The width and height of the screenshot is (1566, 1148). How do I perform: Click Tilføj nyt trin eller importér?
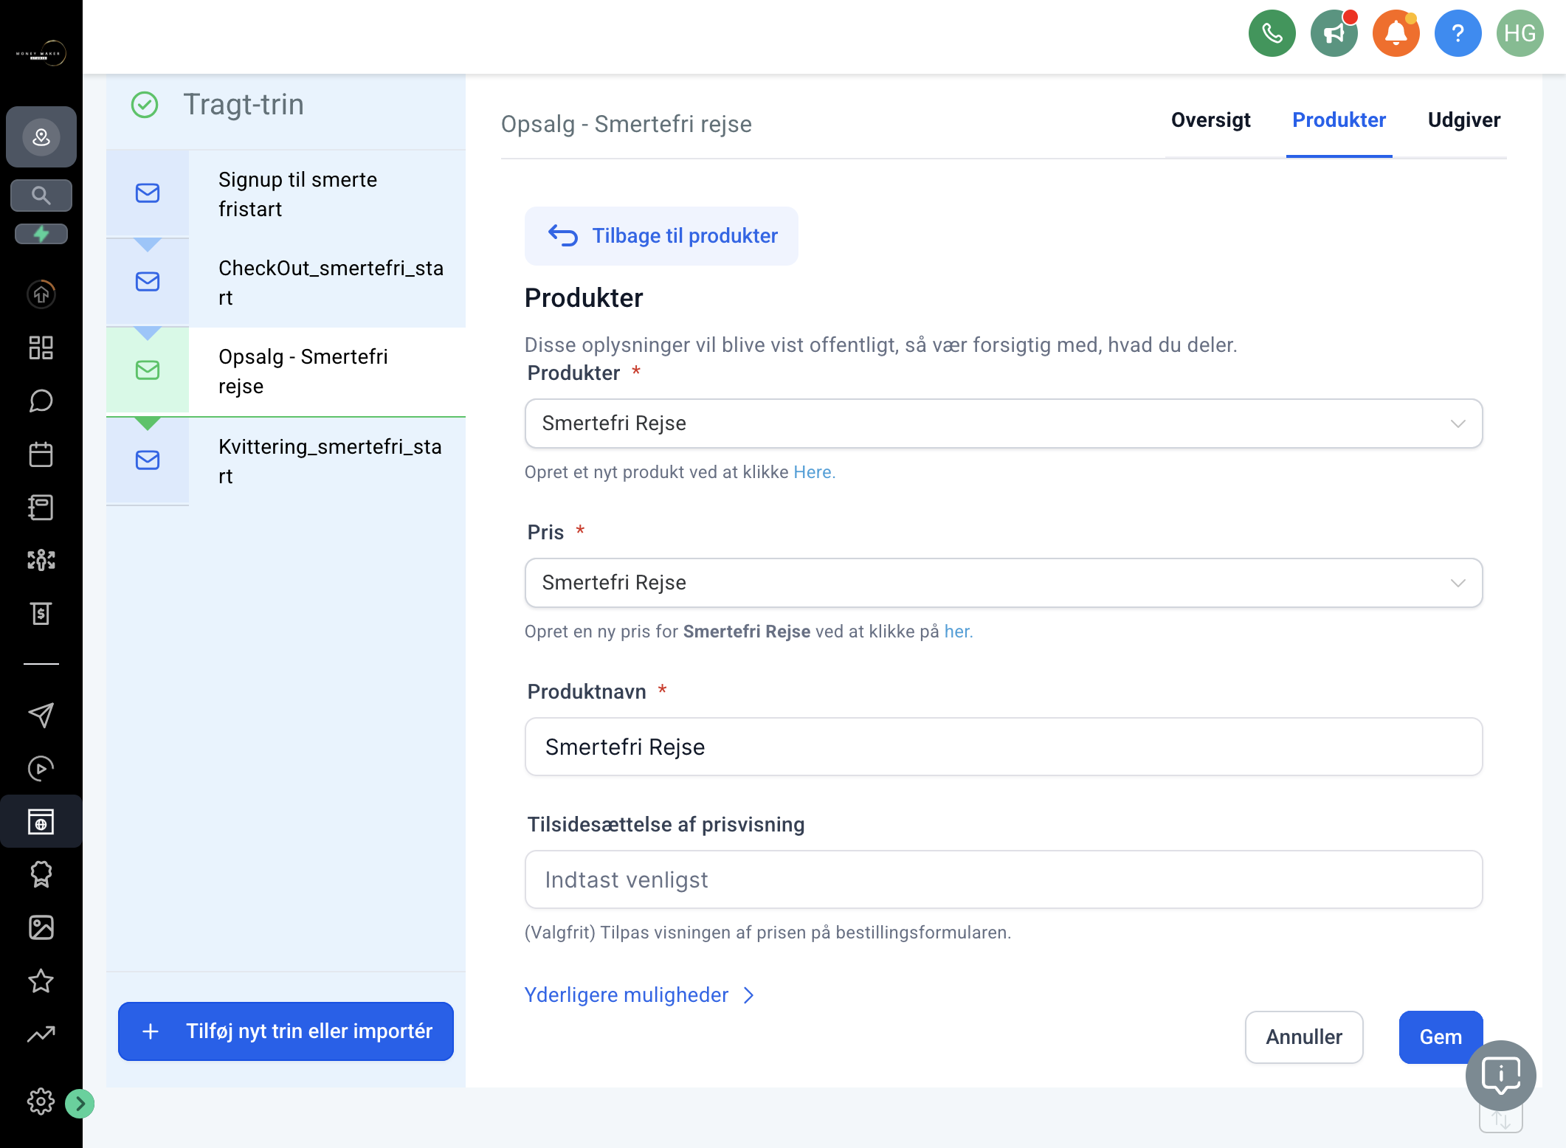[x=286, y=1031]
